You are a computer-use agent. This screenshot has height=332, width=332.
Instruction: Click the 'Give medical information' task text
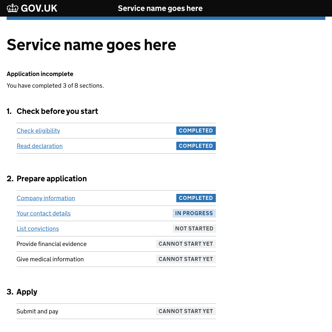tap(50, 259)
